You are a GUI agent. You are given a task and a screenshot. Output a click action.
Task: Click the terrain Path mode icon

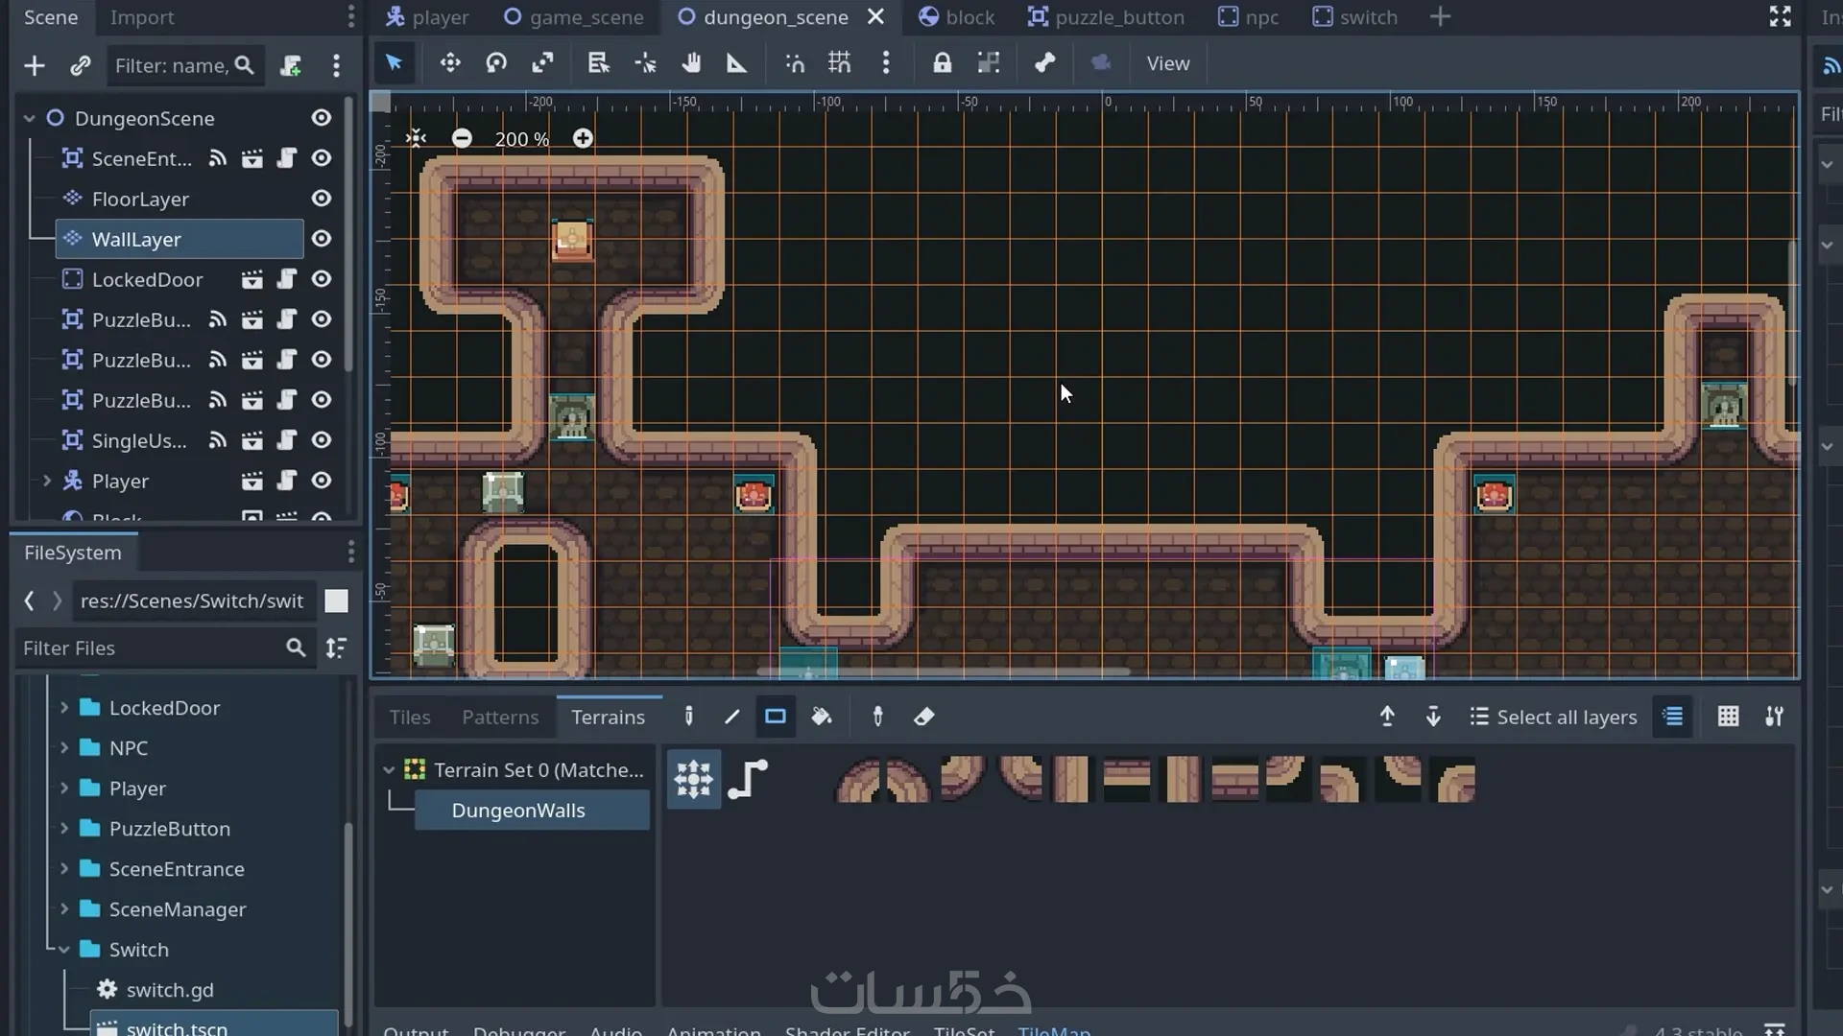pyautogui.click(x=748, y=779)
